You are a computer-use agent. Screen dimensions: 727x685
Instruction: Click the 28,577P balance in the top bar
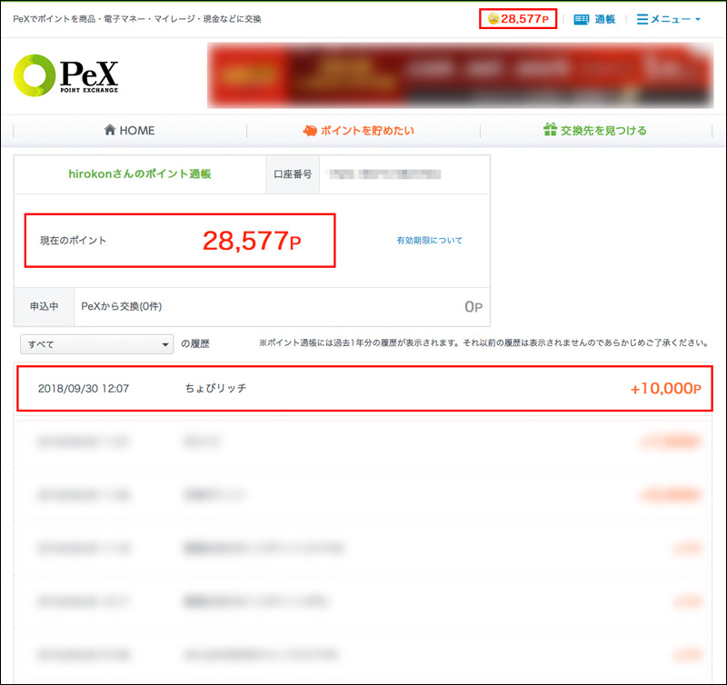(x=524, y=19)
